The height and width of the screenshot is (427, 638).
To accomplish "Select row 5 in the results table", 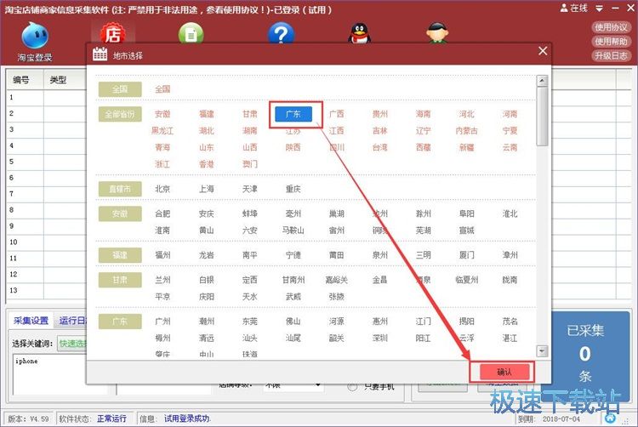I will click(x=47, y=162).
